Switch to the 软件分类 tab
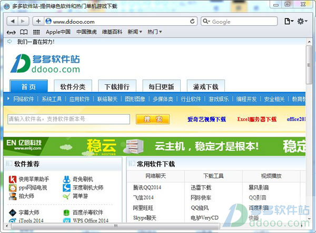 click(73, 86)
